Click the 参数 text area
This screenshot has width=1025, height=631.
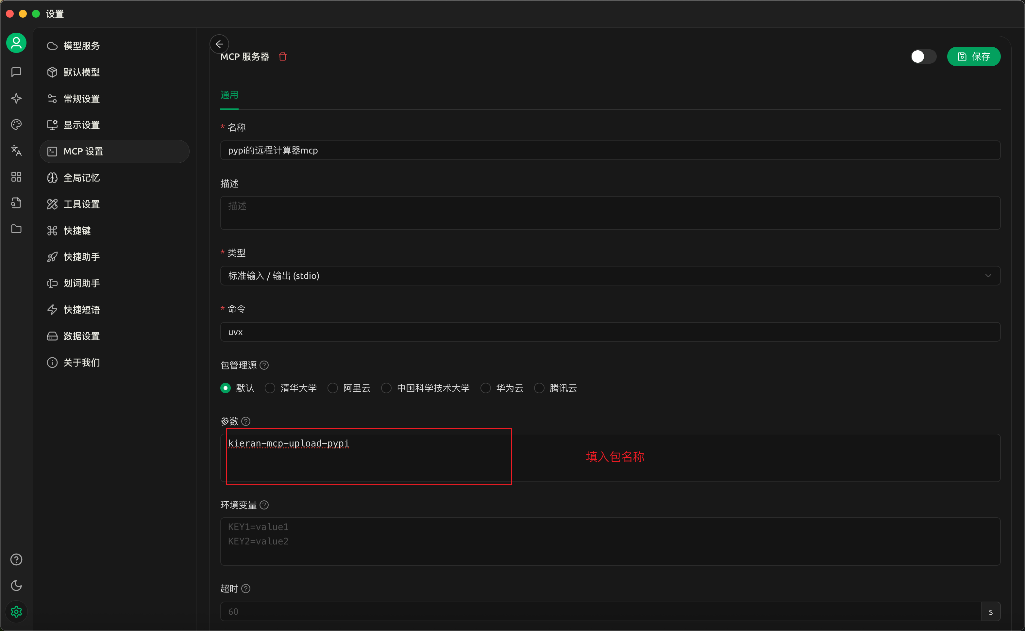coord(610,458)
